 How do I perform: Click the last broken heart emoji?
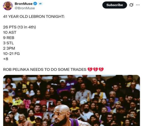coord(101,70)
